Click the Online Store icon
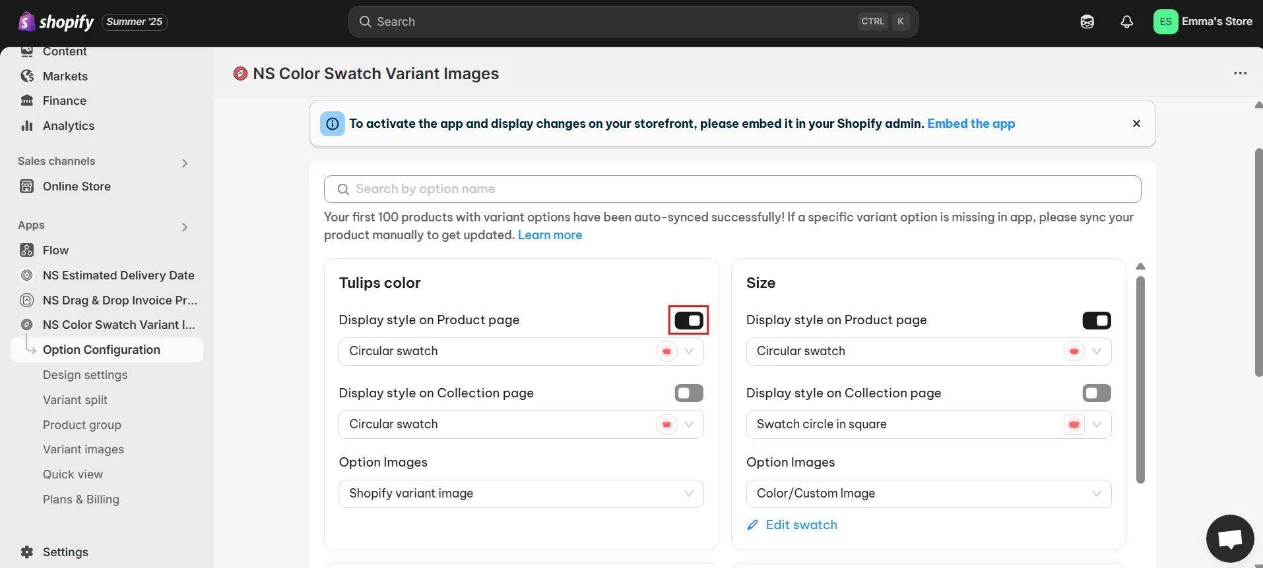Viewport: 1263px width, 568px height. (27, 186)
